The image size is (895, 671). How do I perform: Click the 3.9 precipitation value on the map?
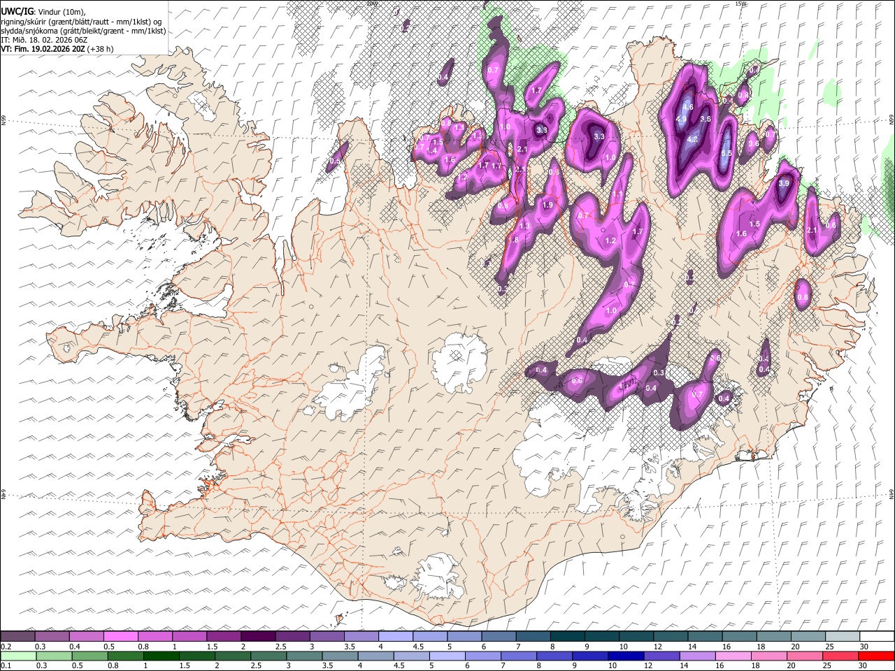784,183
